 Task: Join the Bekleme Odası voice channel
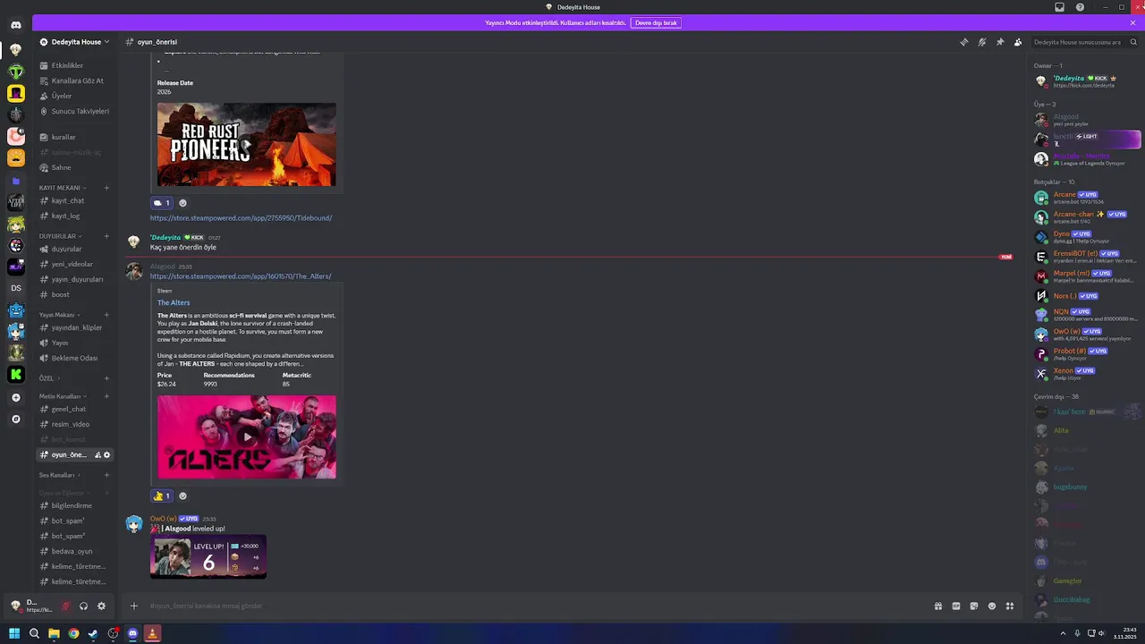click(74, 358)
